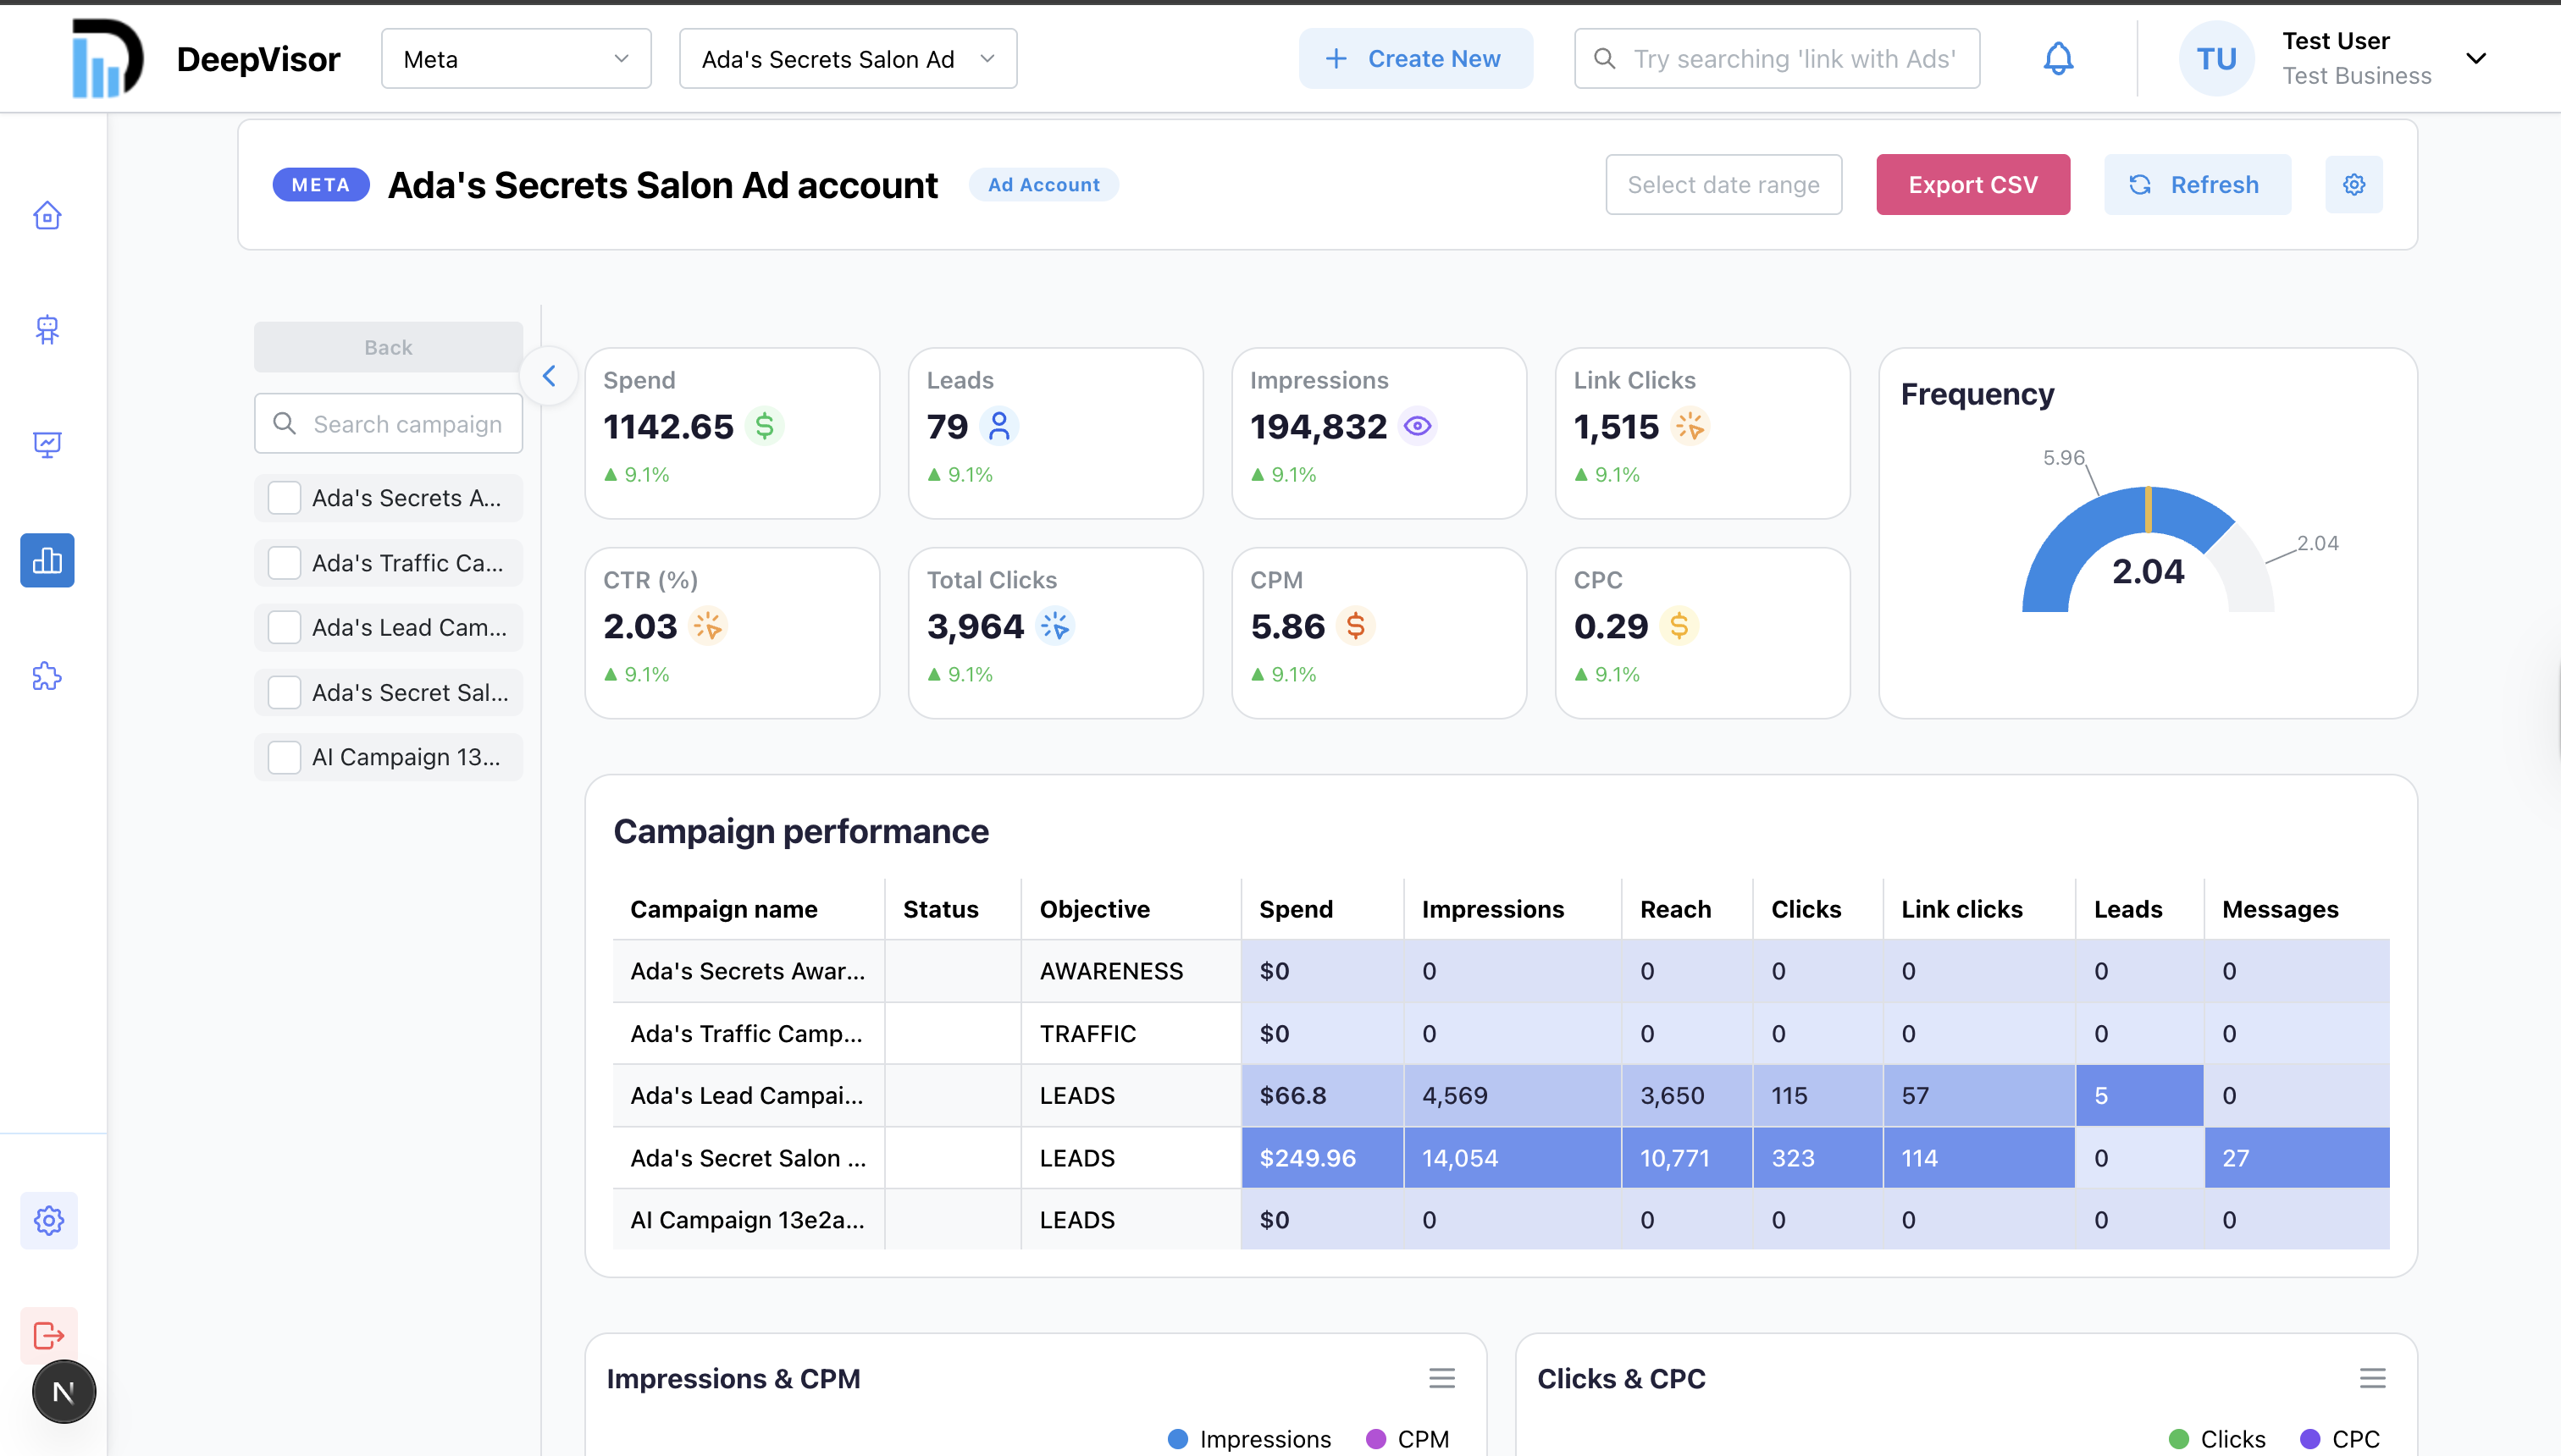Image resolution: width=2561 pixels, height=1456 pixels.
Task: Click the Export CSV button
Action: 1972,185
